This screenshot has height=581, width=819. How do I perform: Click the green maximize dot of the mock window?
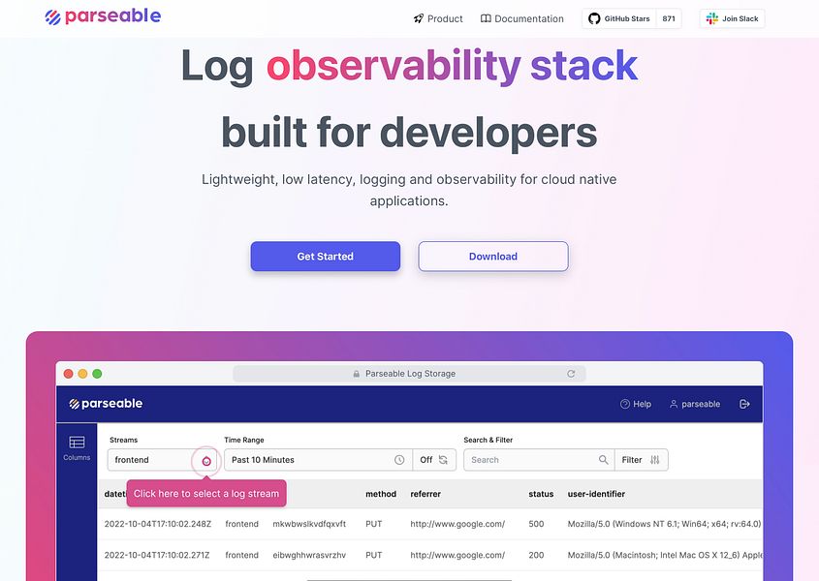pyautogui.click(x=97, y=374)
